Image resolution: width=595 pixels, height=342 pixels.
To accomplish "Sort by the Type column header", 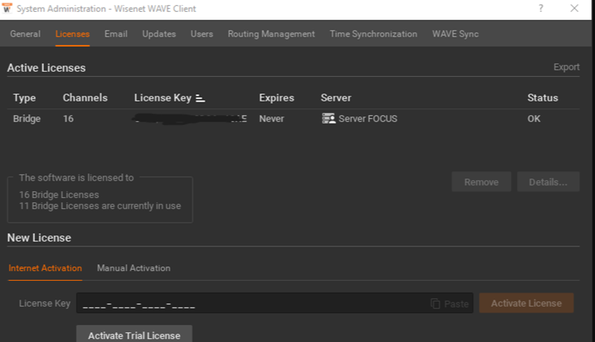I will pos(24,98).
